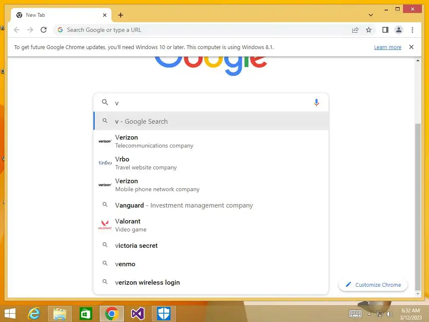Viewport: 429px width, 322px height.
Task: Open Customize Chrome
Action: click(373, 285)
